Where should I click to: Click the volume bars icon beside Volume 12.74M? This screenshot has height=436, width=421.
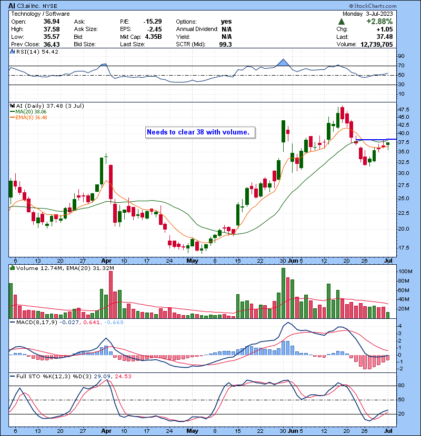tap(12, 268)
